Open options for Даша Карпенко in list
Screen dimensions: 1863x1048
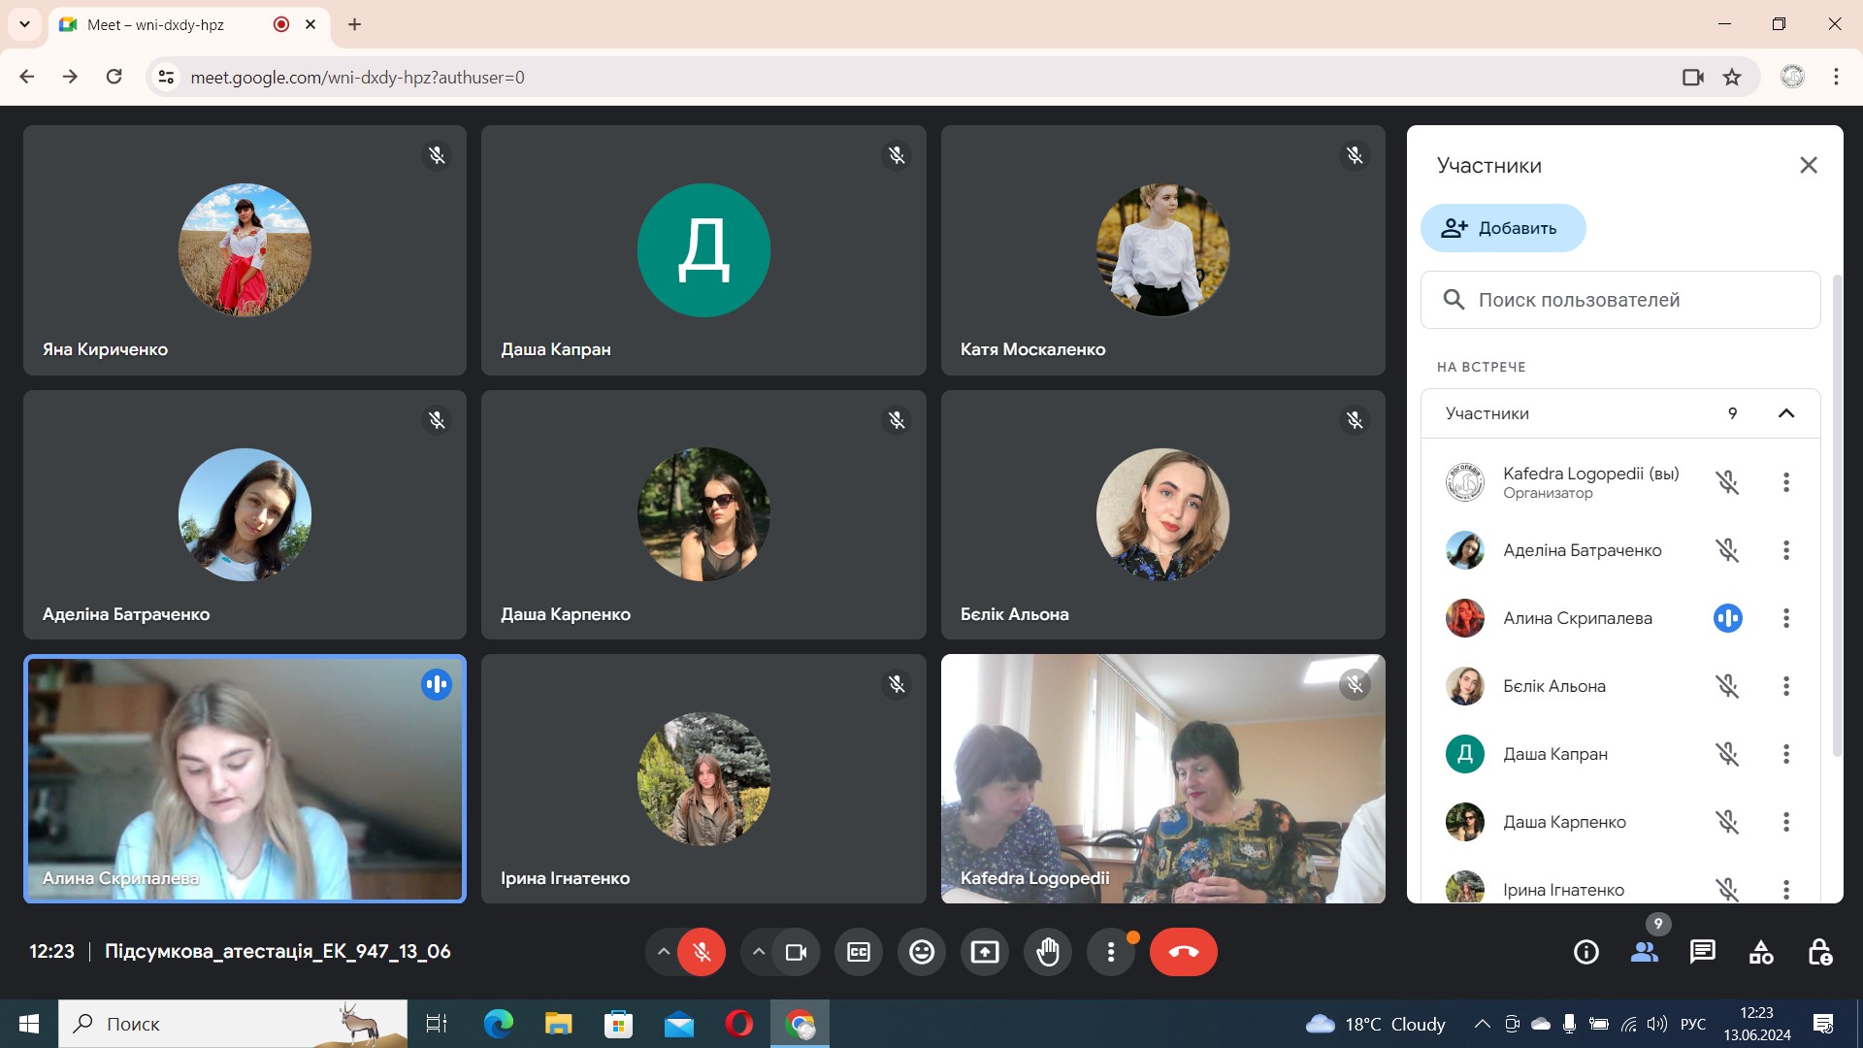(x=1786, y=822)
